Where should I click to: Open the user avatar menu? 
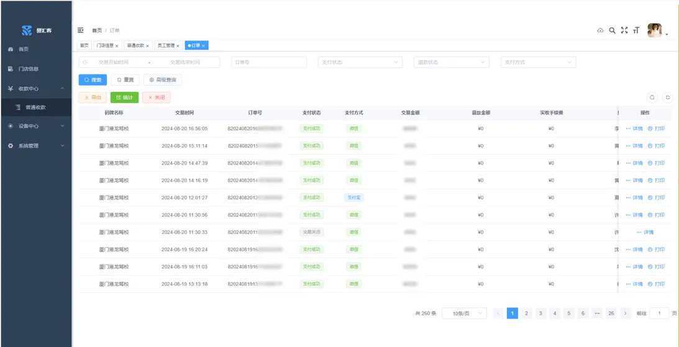coord(656,30)
